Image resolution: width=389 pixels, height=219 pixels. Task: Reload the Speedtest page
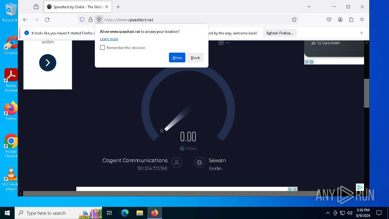47,20
